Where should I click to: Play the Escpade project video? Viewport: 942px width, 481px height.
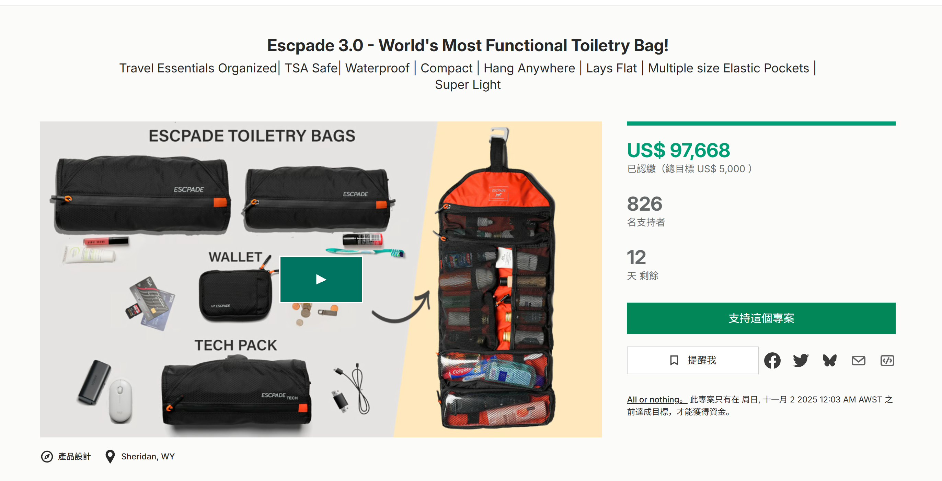point(321,280)
